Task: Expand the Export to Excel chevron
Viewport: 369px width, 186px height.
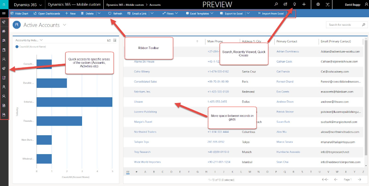Action: 248,13
